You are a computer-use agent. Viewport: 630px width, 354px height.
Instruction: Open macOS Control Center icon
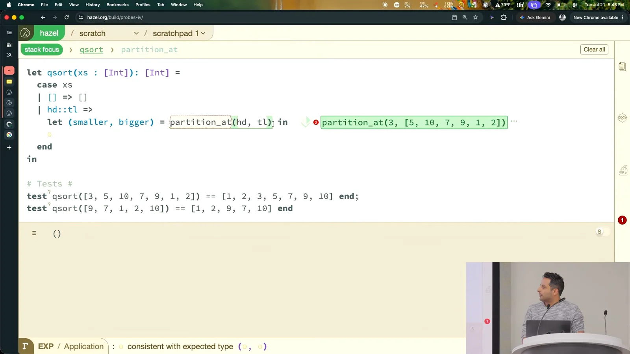[x=575, y=5]
